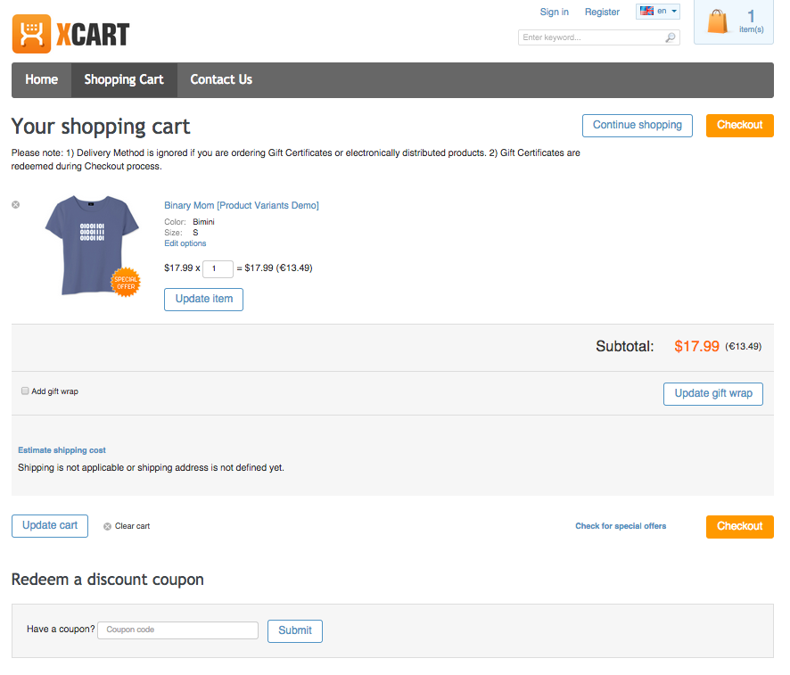Image resolution: width=790 pixels, height=675 pixels.
Task: Click the search magnifier icon
Action: tap(671, 37)
